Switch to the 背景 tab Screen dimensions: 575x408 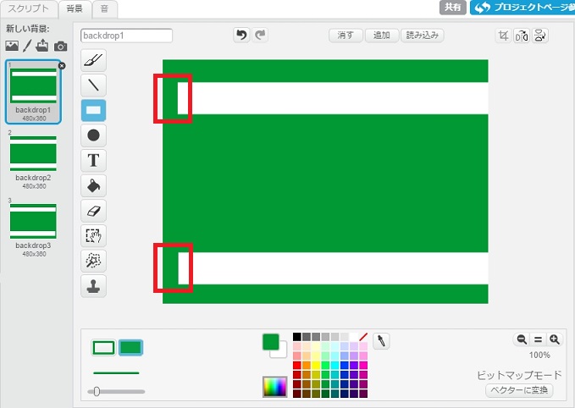tap(75, 8)
